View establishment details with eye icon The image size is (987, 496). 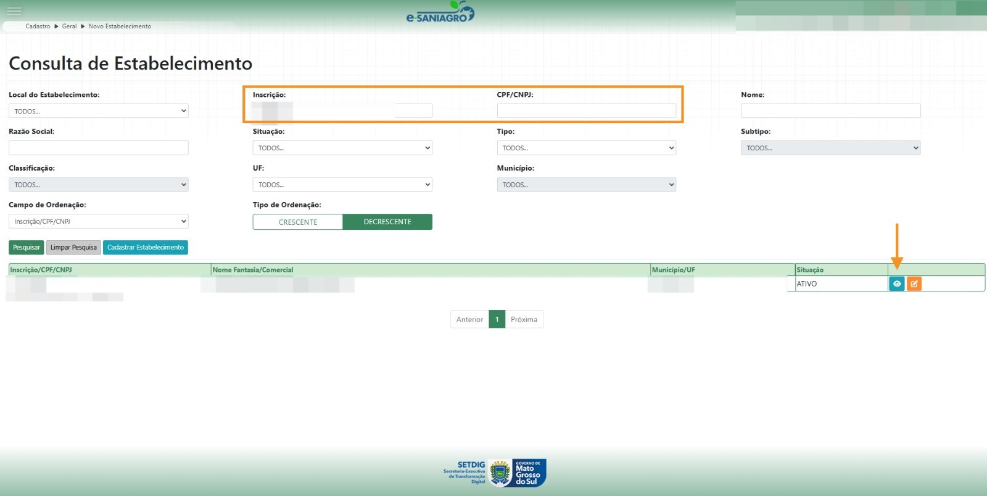click(896, 283)
